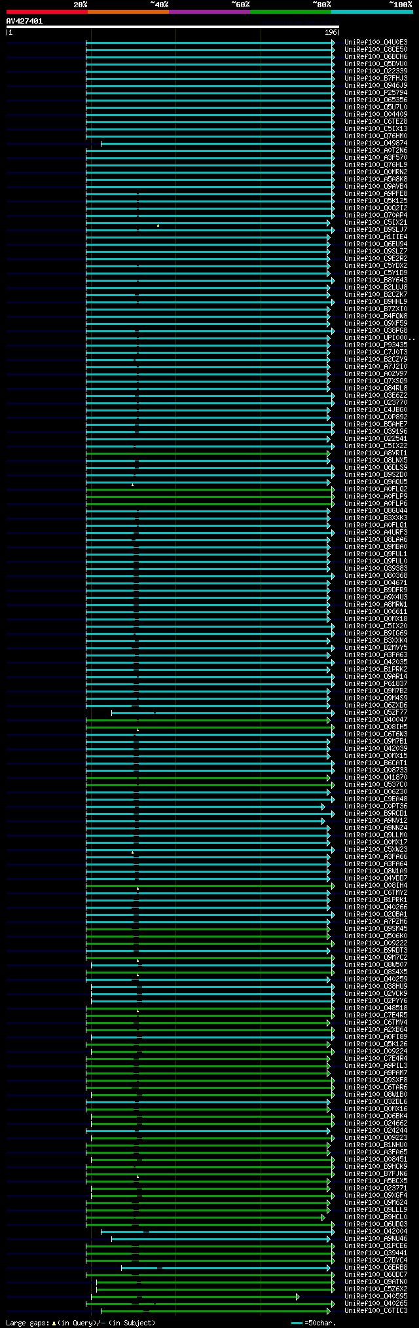
Task: Open hit UniRef100_B9HCL0
Action: tap(376, 1217)
